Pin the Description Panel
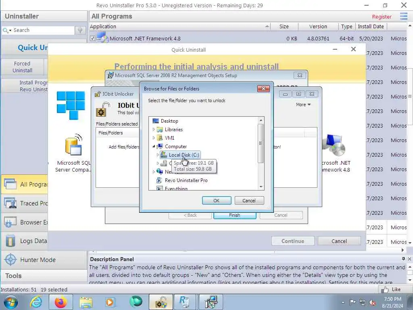 coord(403,259)
